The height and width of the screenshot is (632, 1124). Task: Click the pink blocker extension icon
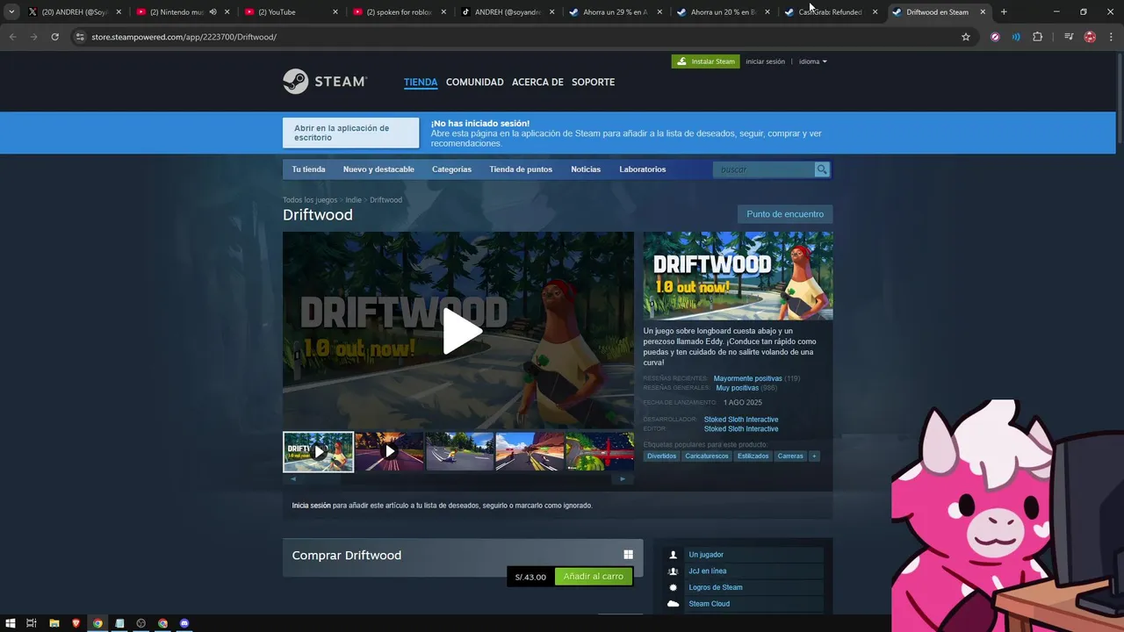coord(995,37)
